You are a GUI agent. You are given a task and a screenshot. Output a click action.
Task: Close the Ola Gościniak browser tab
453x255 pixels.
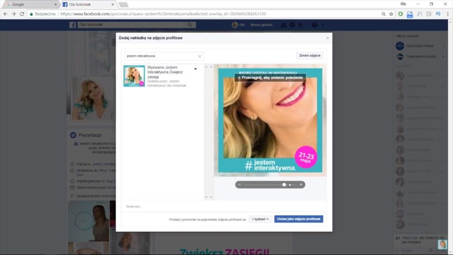pos(113,4)
